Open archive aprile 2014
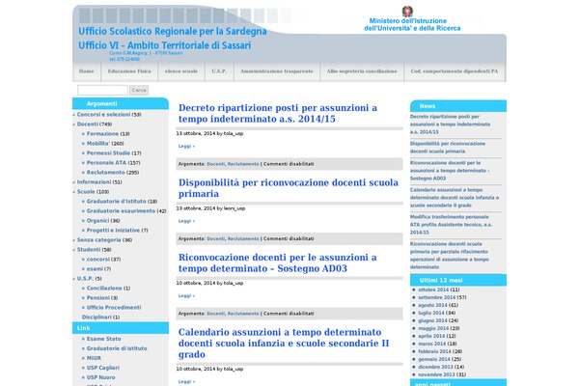This screenshot has width=579, height=386. [x=431, y=336]
